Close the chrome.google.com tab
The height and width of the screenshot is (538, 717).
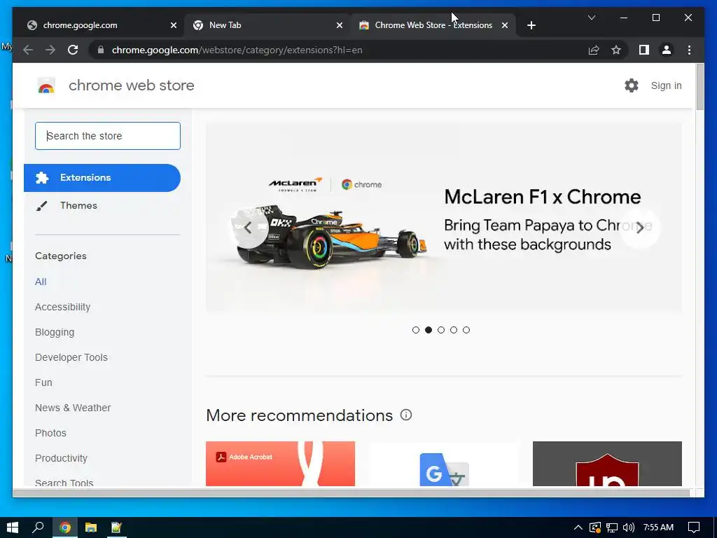tap(174, 25)
